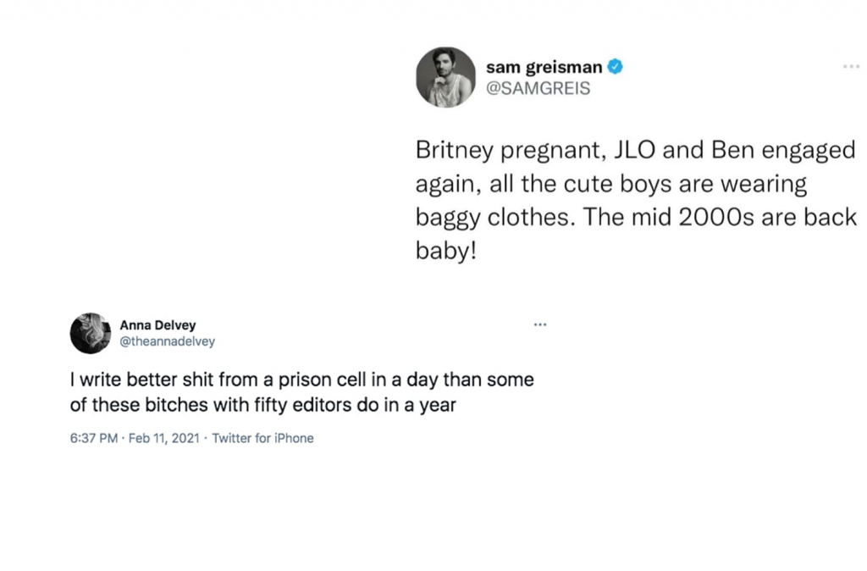Click the Anna Delvey display name
This screenshot has width=867, height=571.
[x=157, y=325]
